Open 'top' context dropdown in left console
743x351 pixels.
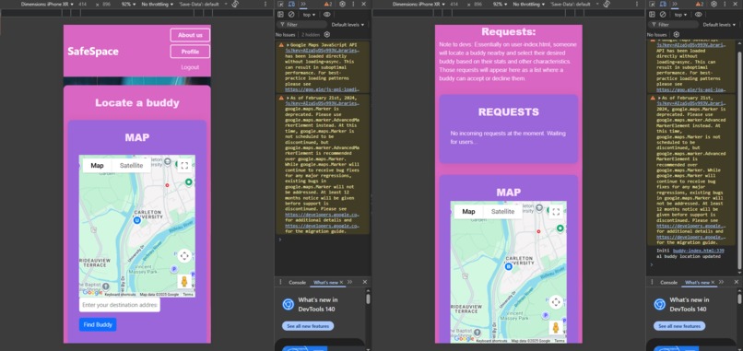click(x=309, y=15)
